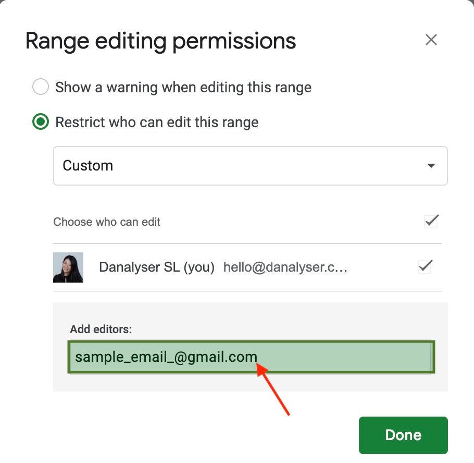The height and width of the screenshot is (463, 474).
Task: Uncheck the Danalyser SL editor checkbox
Action: pos(425,267)
